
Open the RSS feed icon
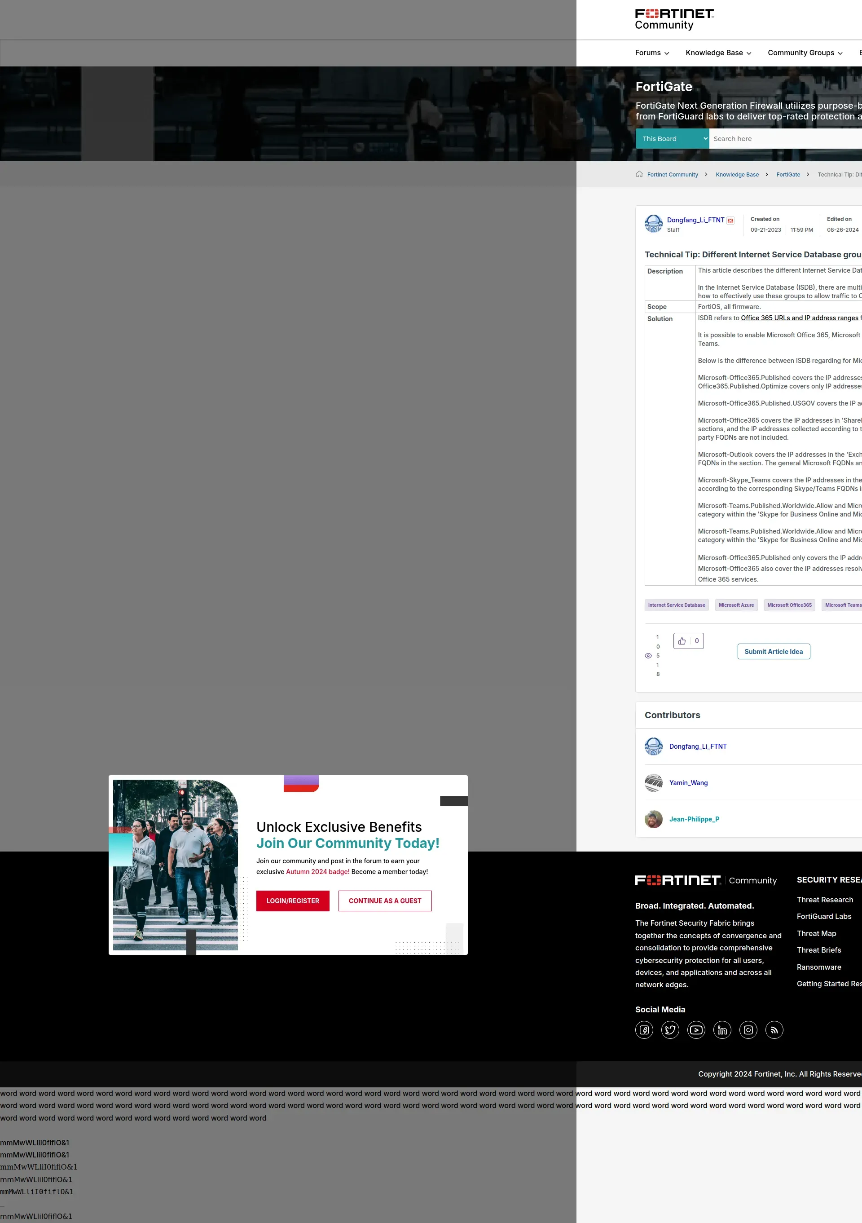(x=774, y=1029)
